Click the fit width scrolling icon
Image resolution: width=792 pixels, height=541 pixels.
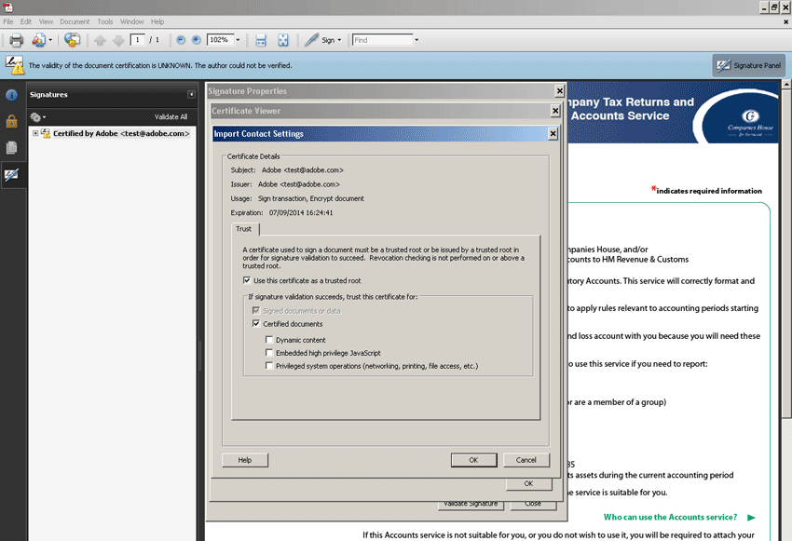tap(261, 40)
